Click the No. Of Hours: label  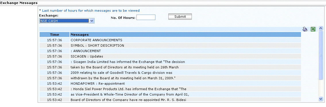point(123,18)
